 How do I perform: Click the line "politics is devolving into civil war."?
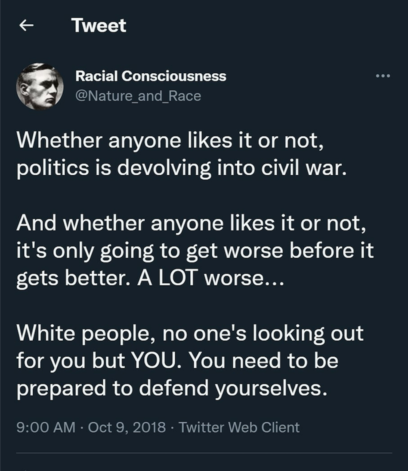tap(182, 168)
